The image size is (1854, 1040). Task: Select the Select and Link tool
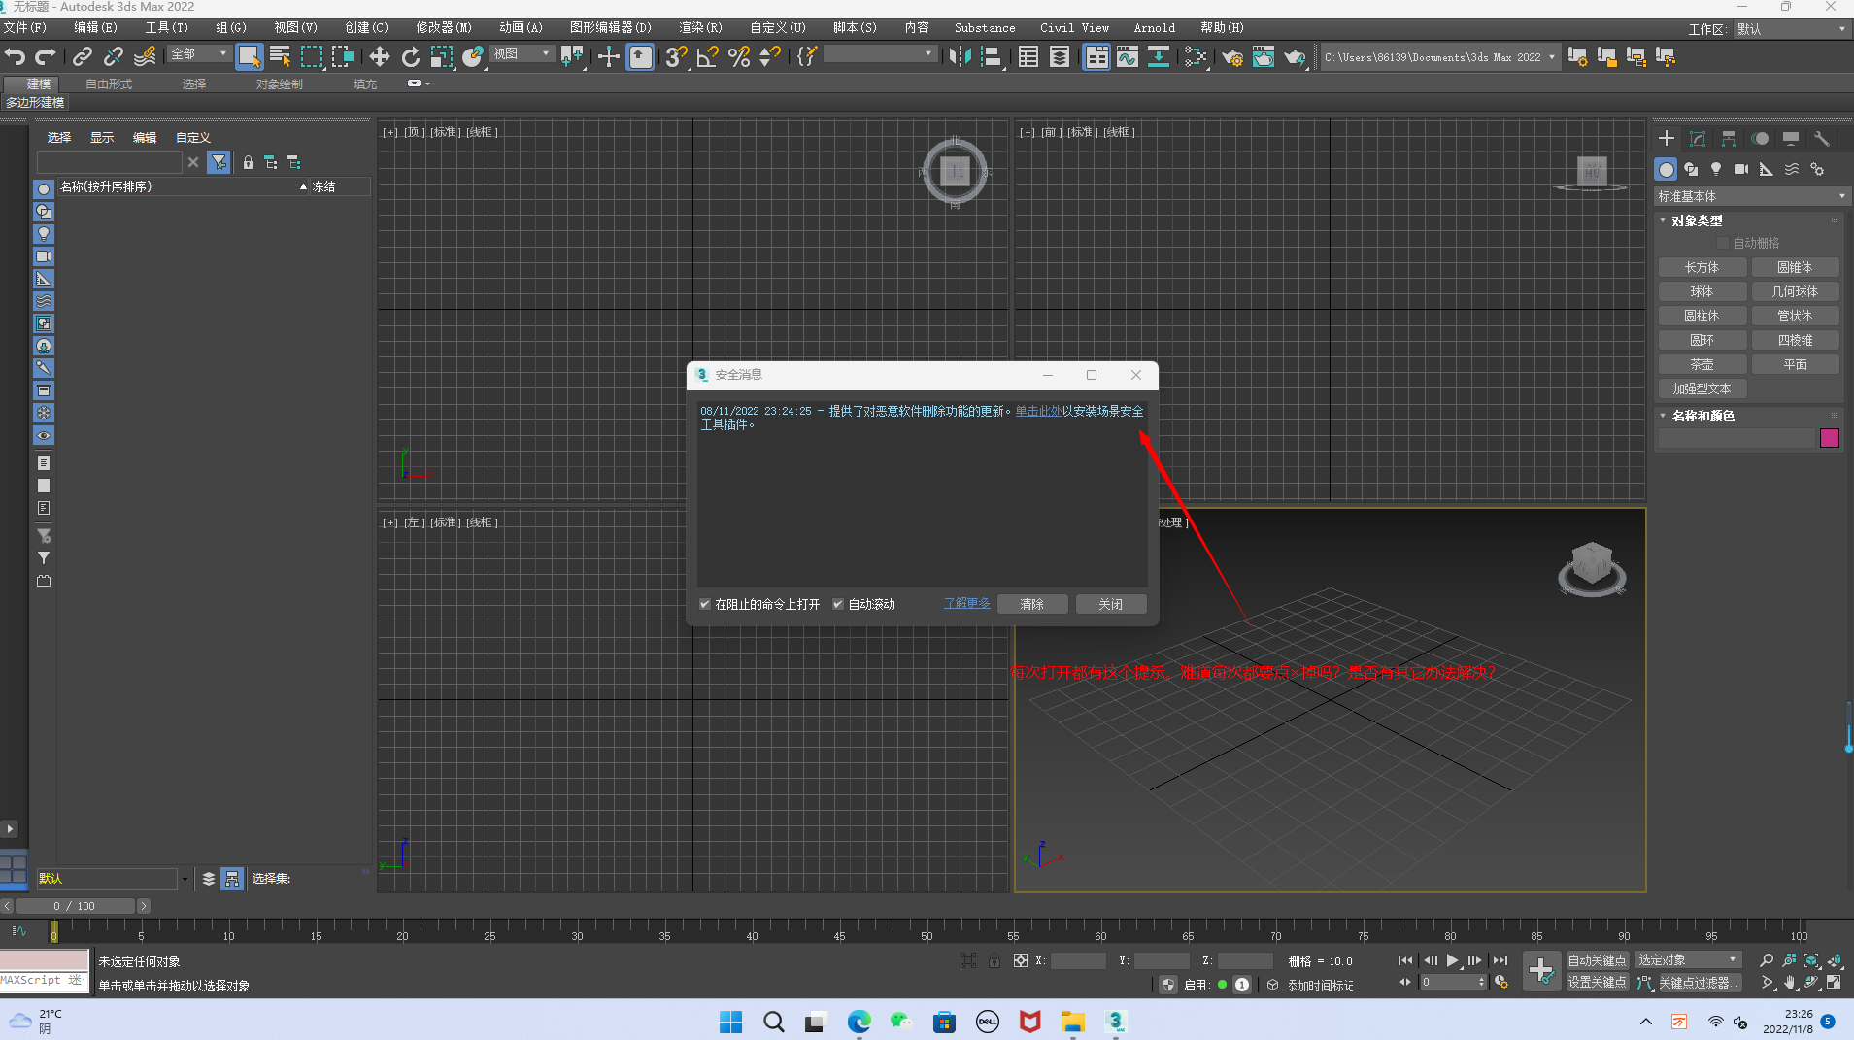pos(83,57)
